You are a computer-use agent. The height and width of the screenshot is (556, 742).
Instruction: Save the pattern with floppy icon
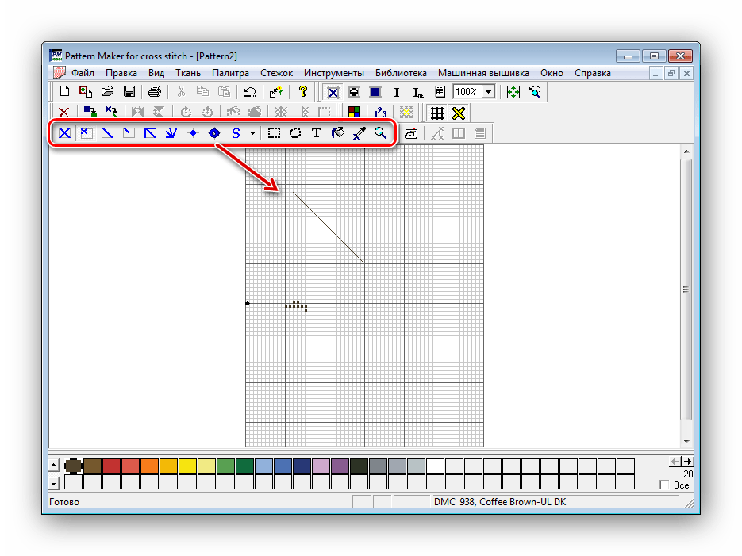(129, 92)
